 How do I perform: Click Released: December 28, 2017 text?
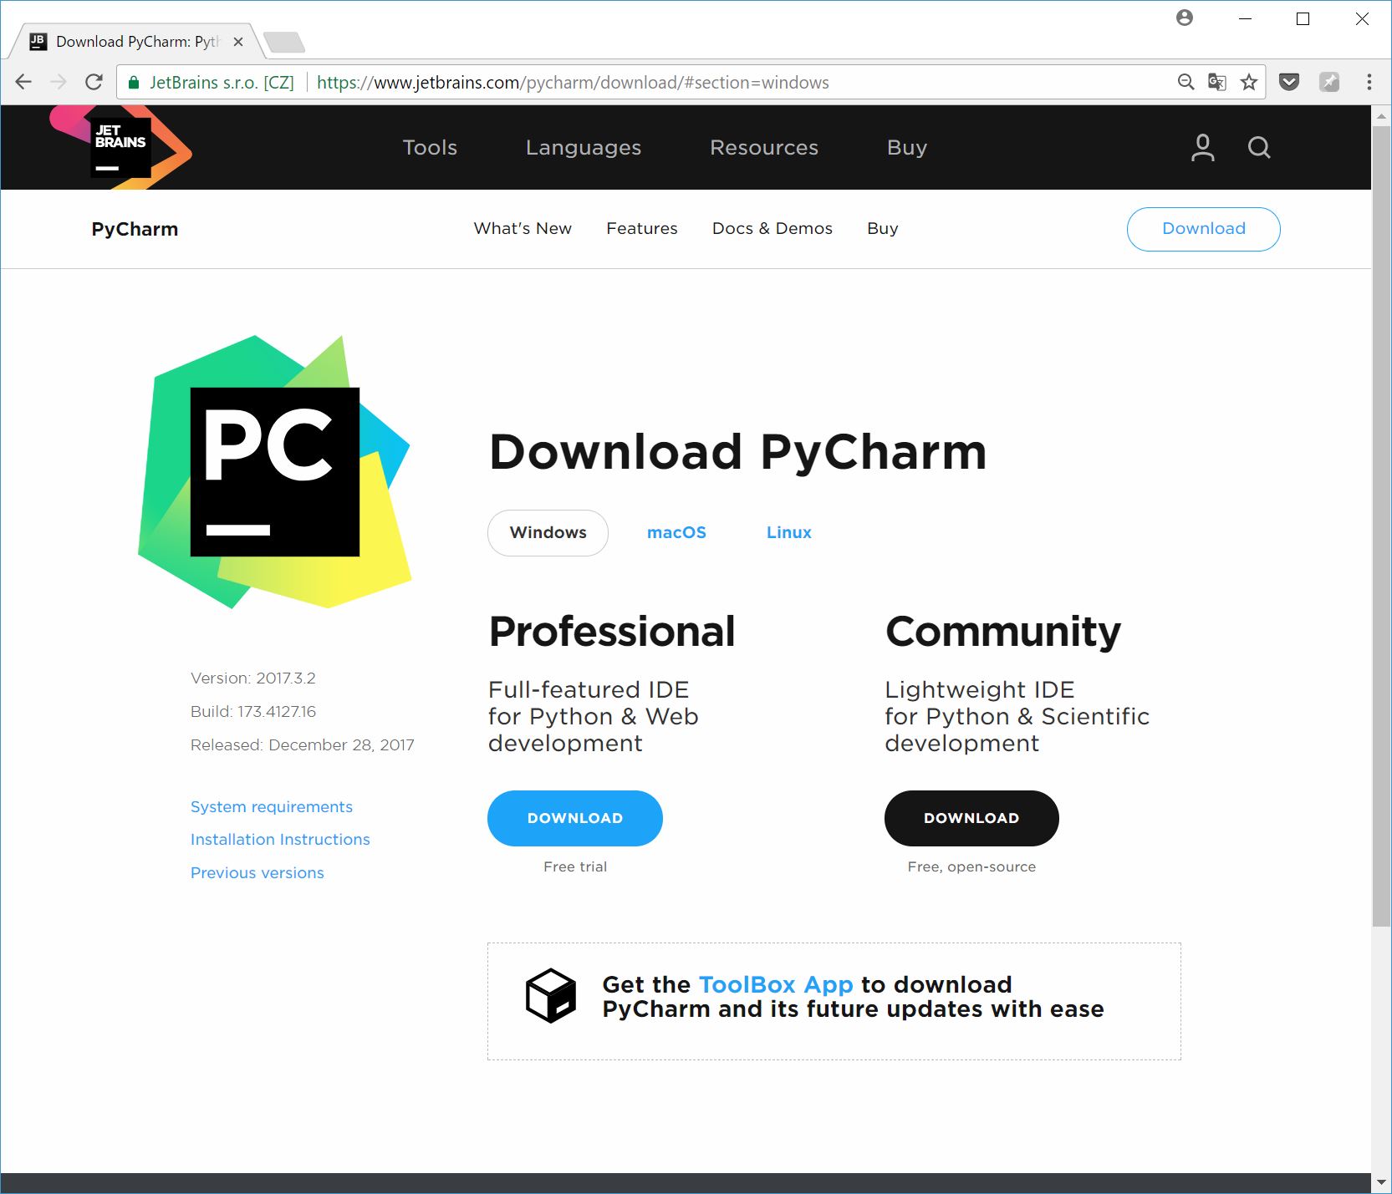tap(303, 745)
